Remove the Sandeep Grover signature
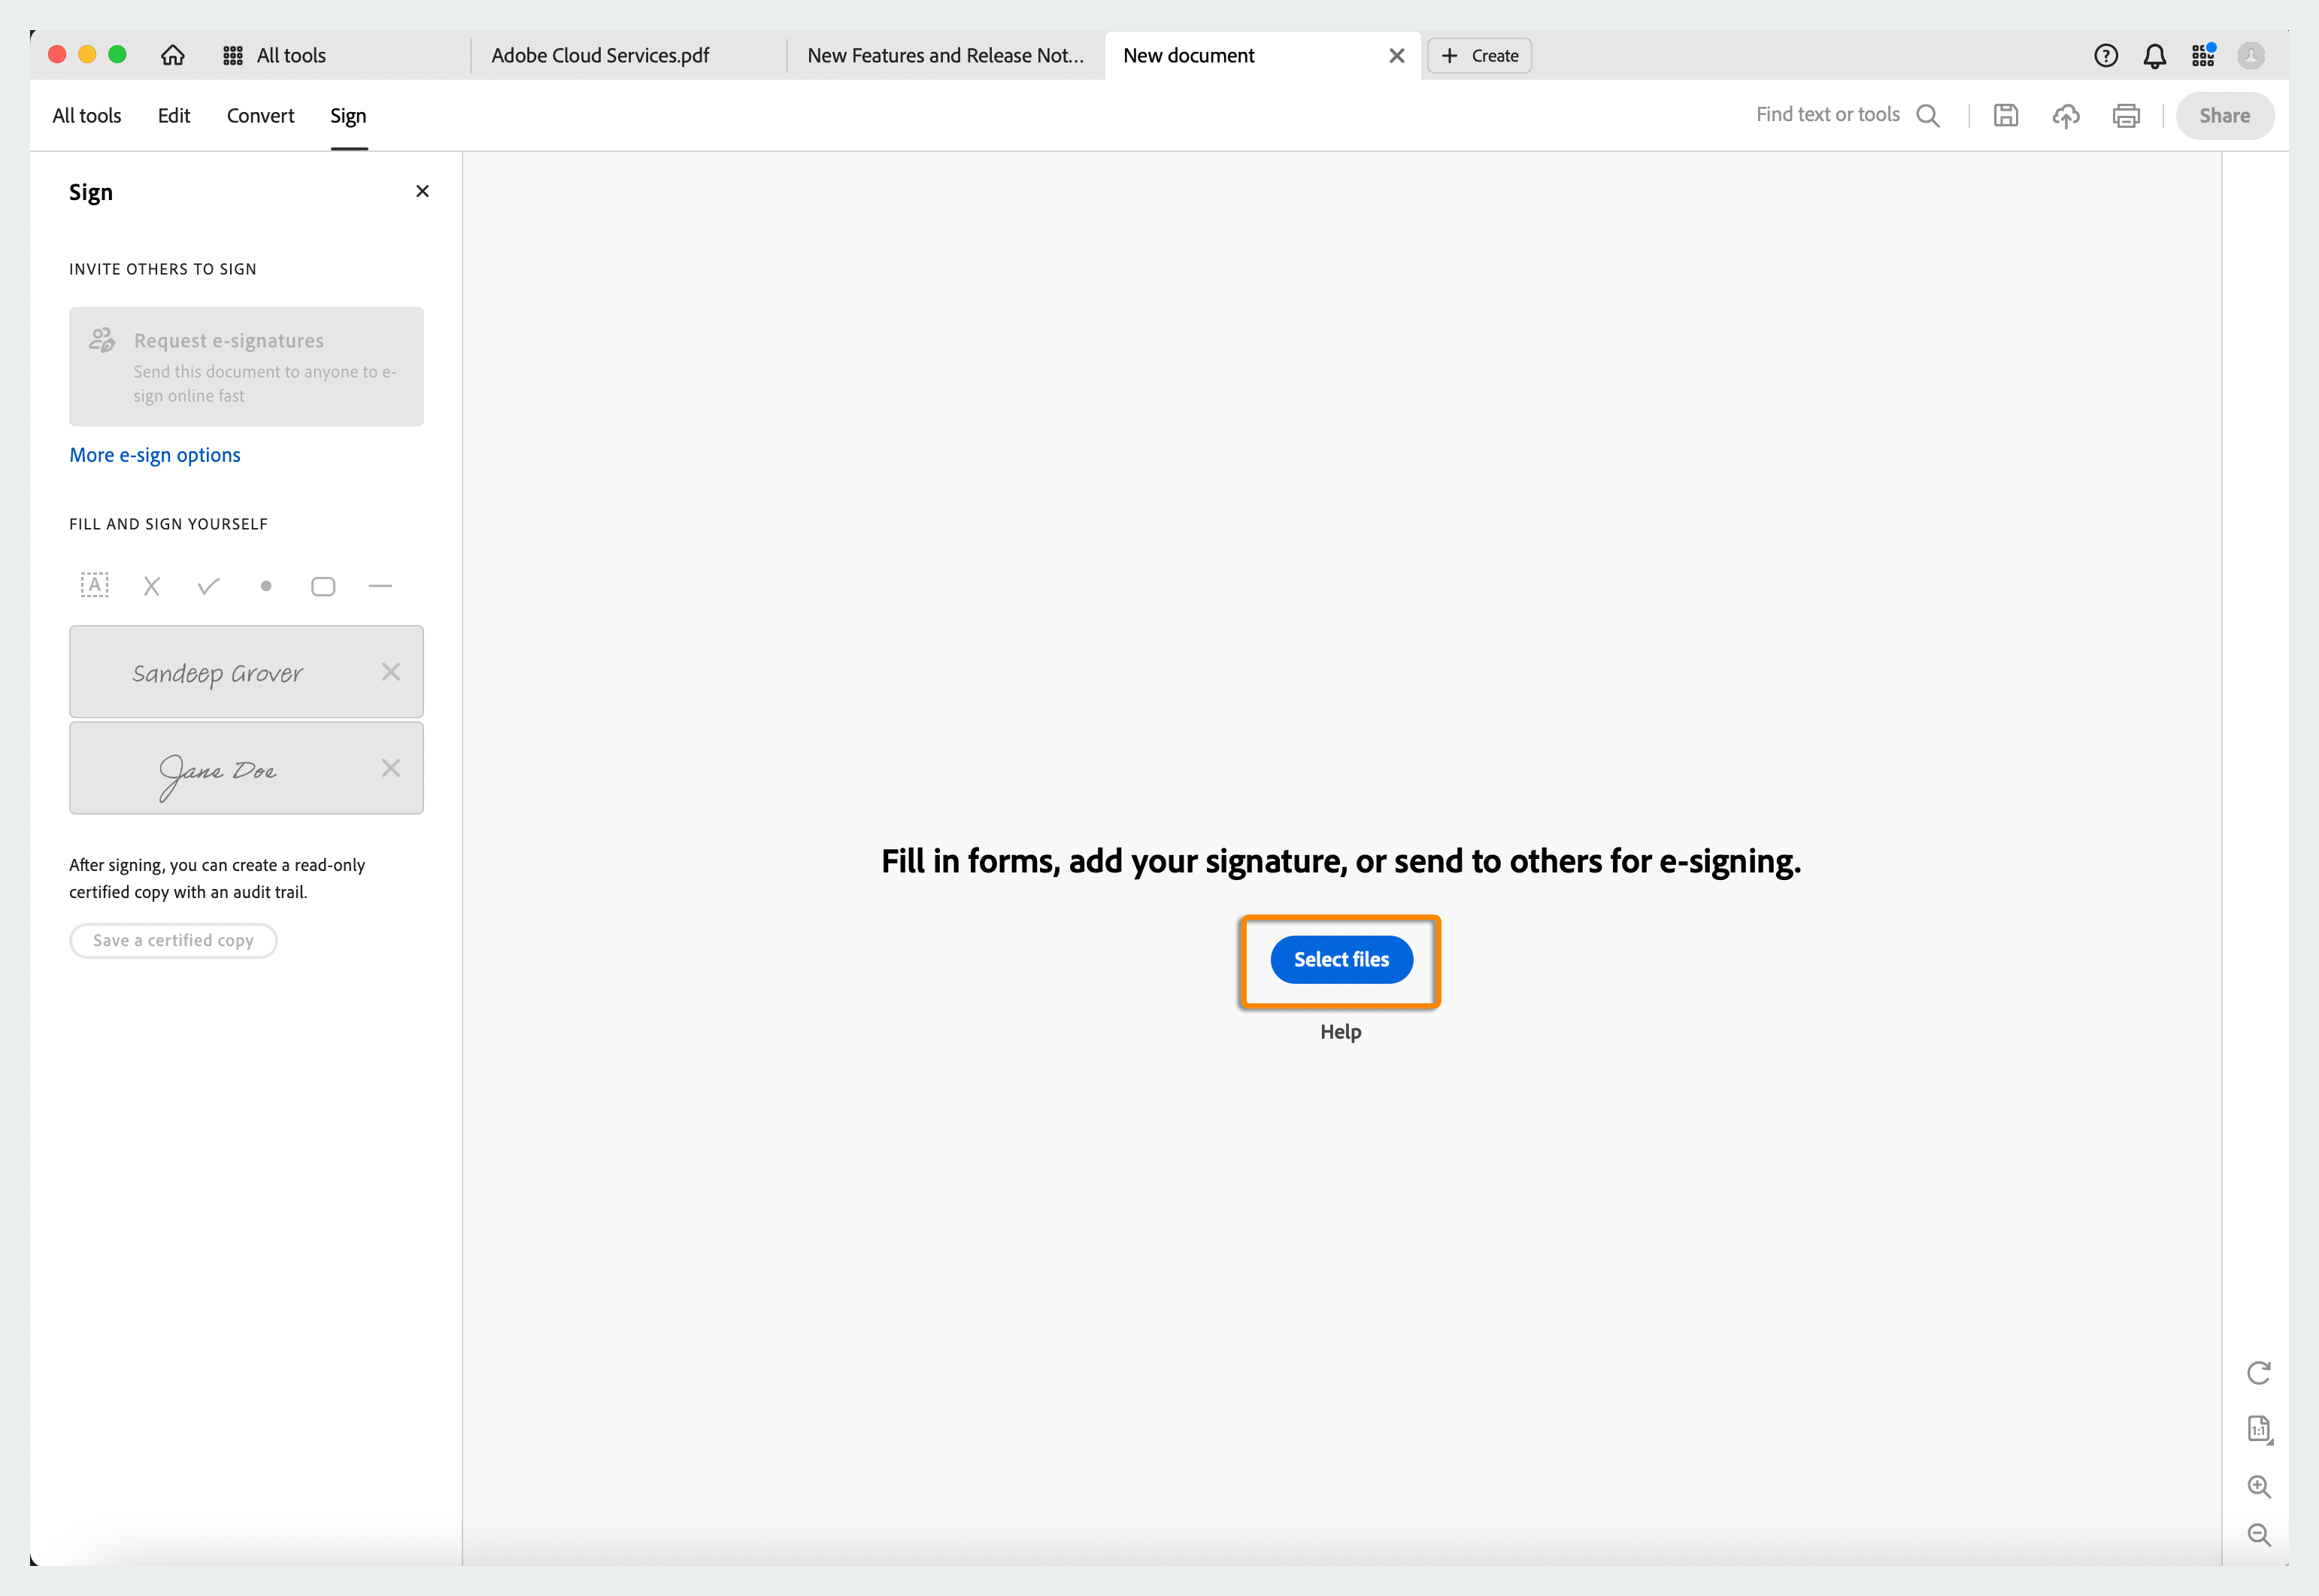 (x=391, y=672)
